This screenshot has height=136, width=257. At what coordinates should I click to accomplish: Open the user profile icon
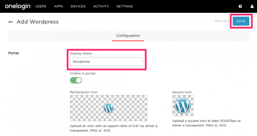[x=252, y=6]
